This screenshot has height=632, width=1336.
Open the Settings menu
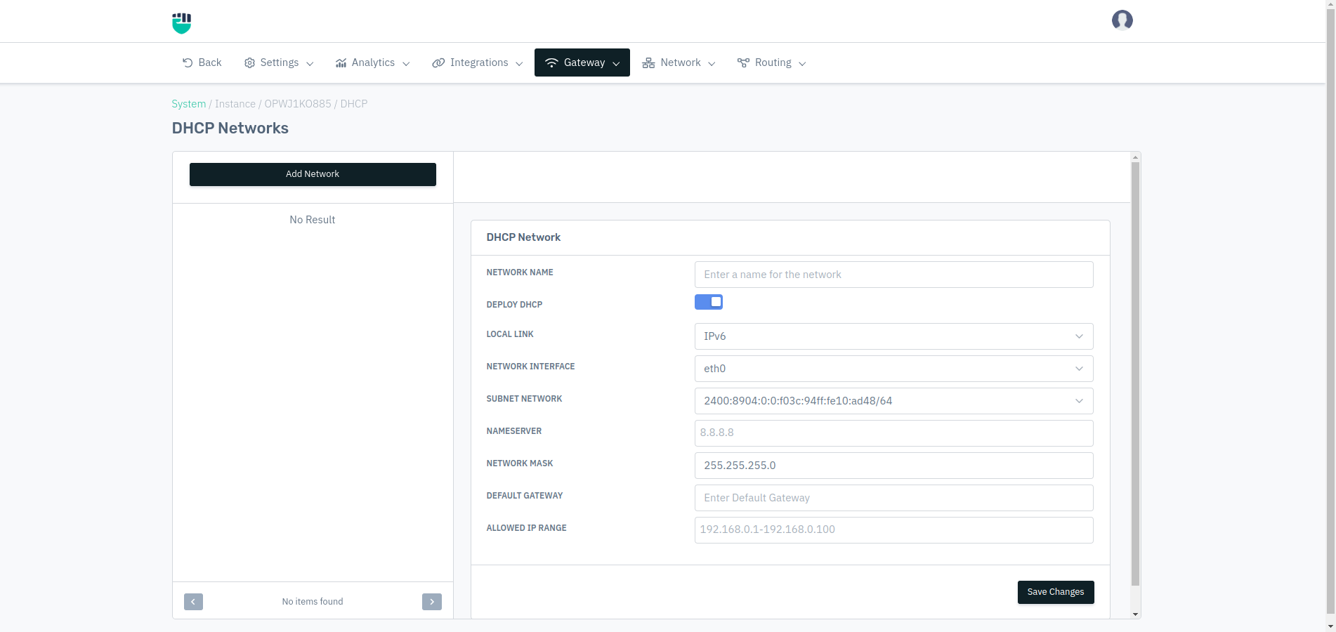pos(279,62)
